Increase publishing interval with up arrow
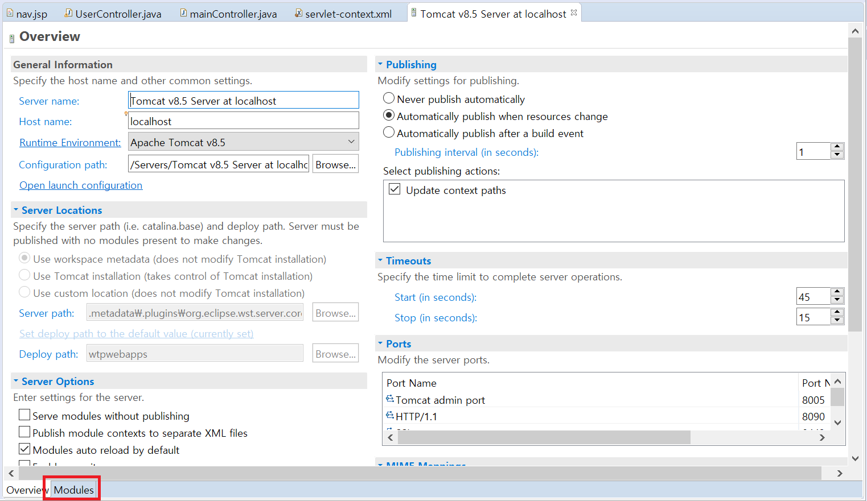Screen dimensions: 867x501 [x=837, y=147]
